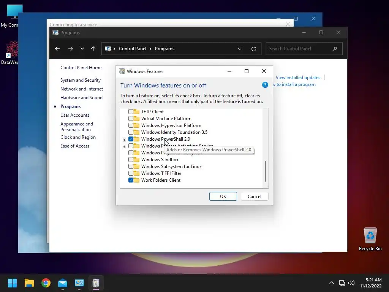Click the Windows Features title bar icon

coord(122,71)
